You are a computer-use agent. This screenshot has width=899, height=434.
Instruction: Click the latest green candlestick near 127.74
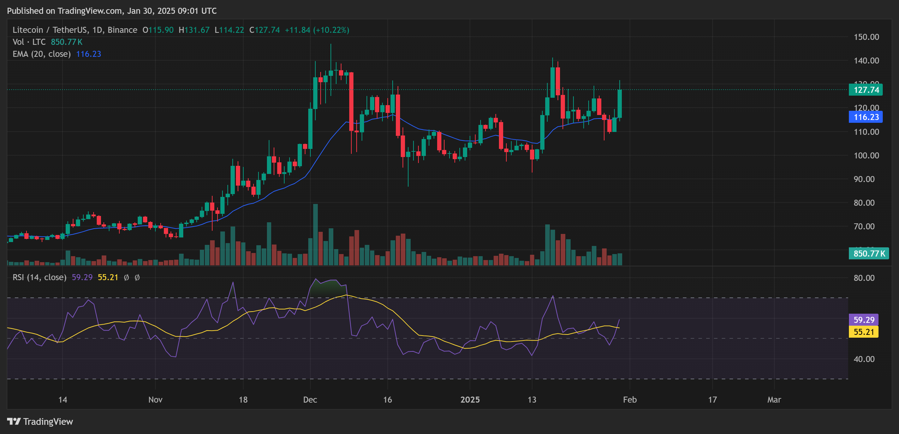619,104
